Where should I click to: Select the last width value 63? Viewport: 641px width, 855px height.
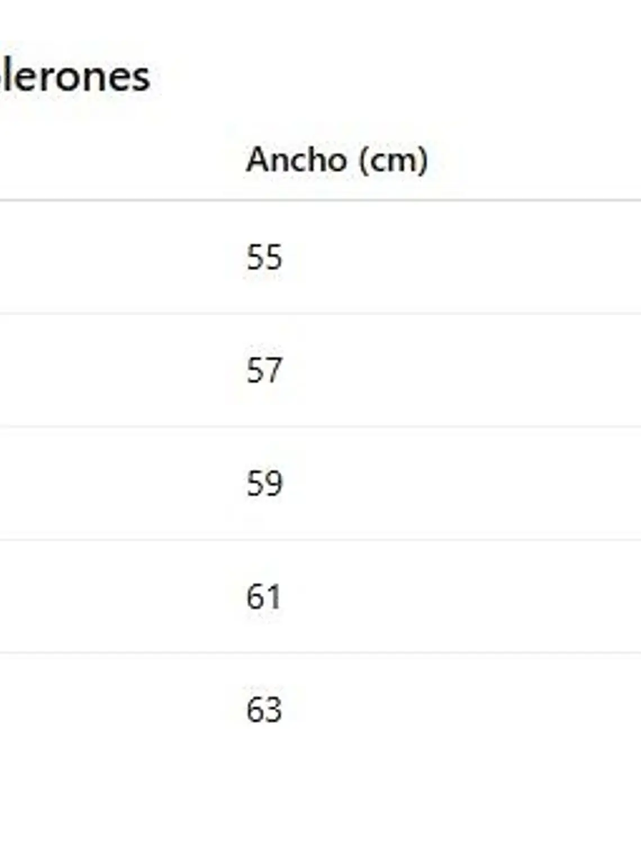click(264, 710)
